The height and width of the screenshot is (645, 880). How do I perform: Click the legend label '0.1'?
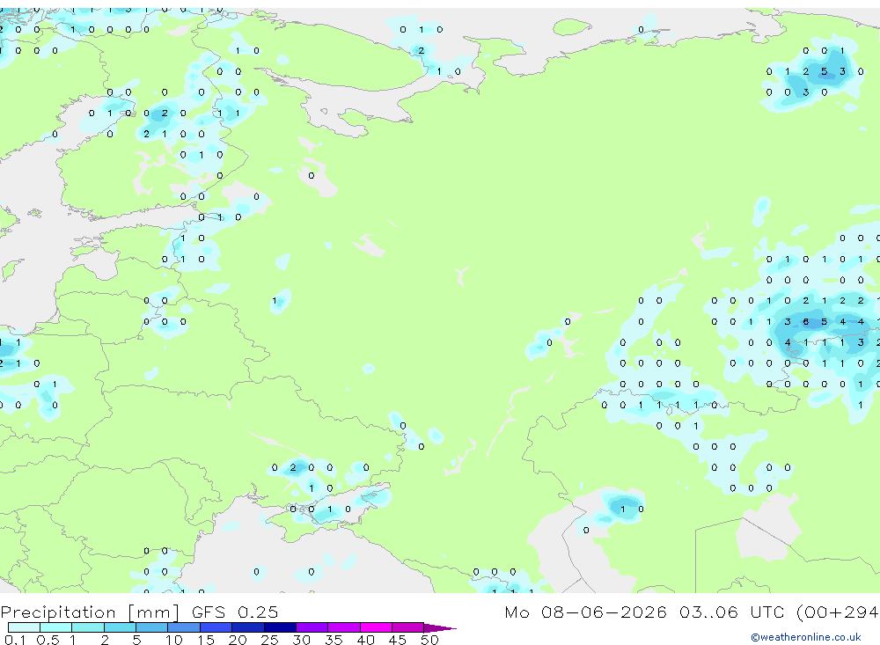click(15, 640)
